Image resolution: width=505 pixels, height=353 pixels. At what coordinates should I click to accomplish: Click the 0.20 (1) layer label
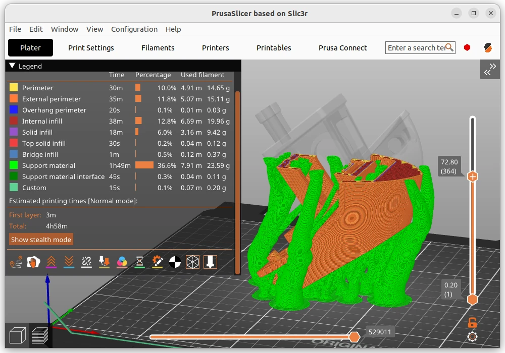[x=450, y=289]
